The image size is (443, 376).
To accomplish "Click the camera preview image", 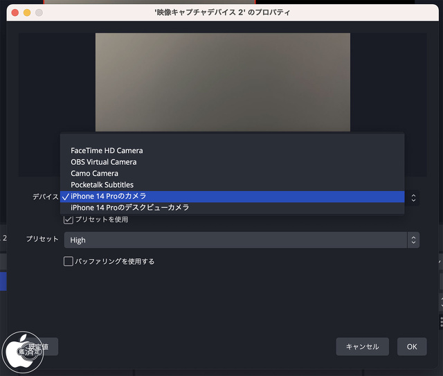I will [223, 82].
